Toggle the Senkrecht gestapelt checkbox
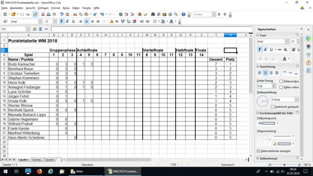This screenshot has width=313, height=176. 272,107
